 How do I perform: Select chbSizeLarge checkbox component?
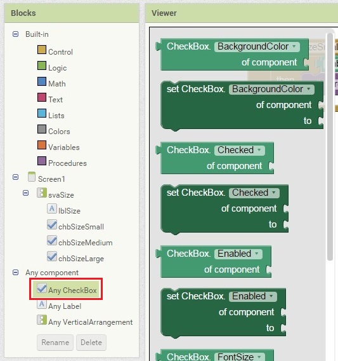tap(81, 259)
